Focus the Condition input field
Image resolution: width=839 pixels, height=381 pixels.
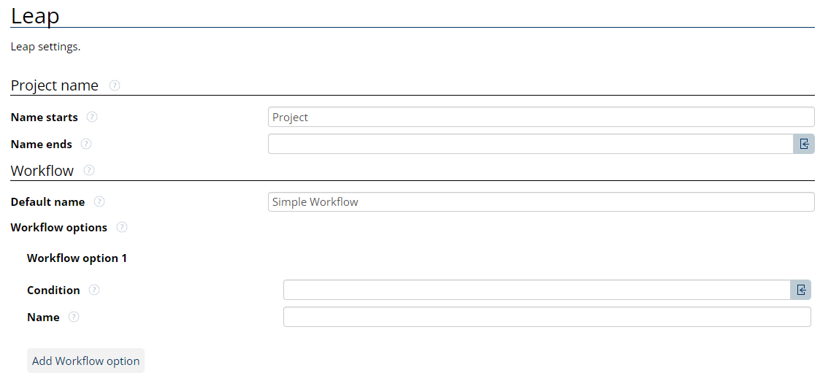536,290
